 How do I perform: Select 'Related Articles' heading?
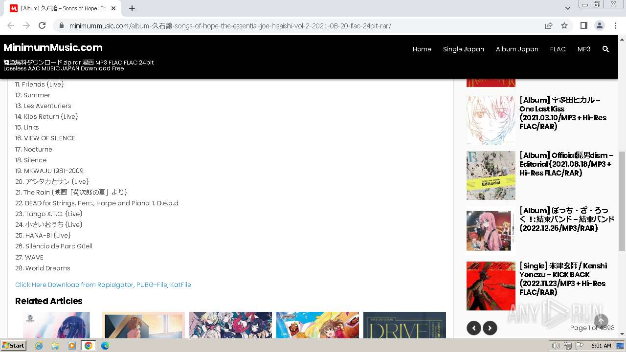(x=48, y=301)
